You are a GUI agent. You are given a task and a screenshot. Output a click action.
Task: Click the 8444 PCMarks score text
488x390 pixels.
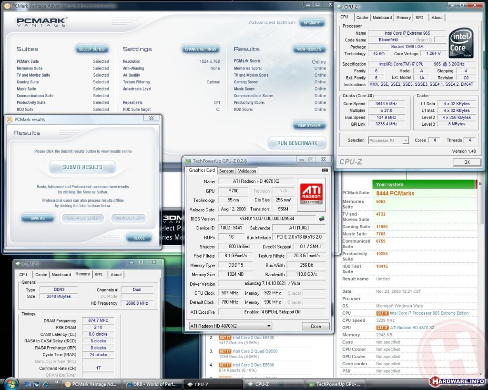click(x=395, y=193)
